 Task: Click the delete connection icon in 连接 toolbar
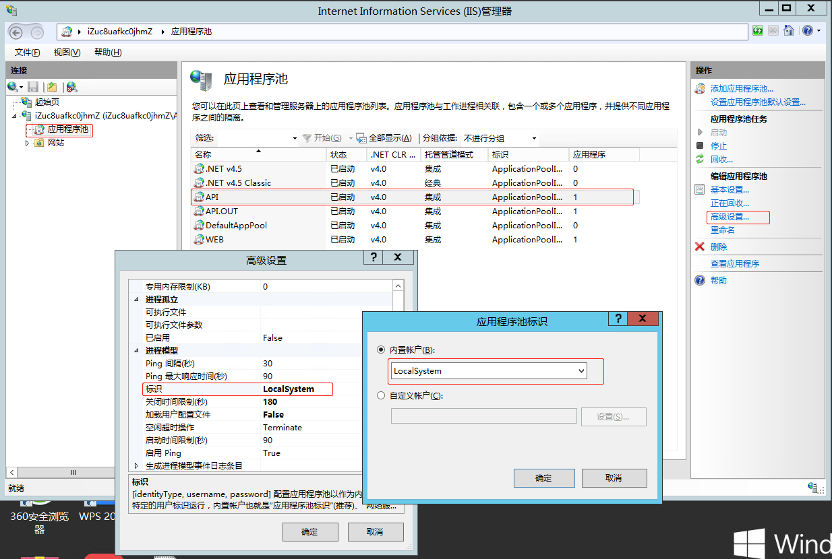coord(71,87)
